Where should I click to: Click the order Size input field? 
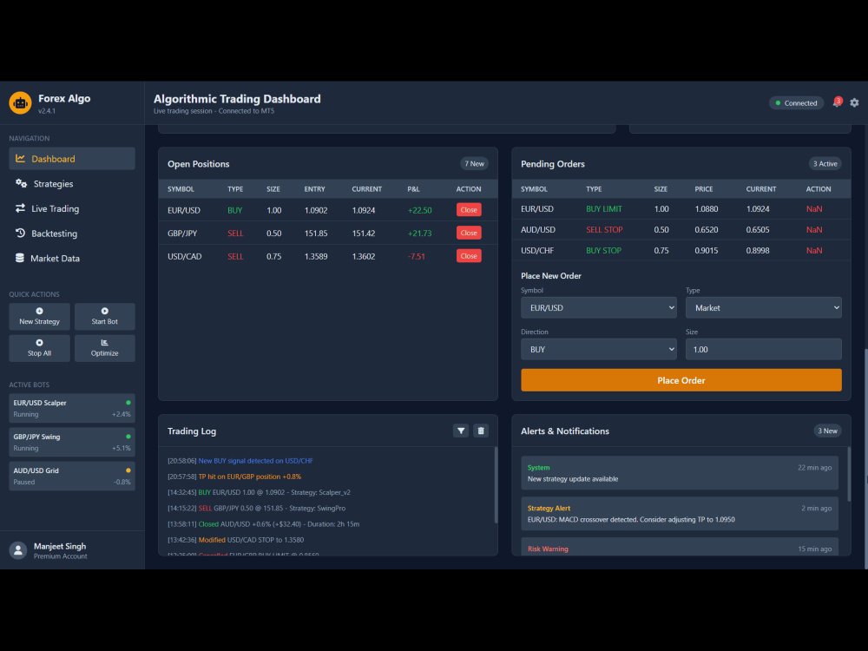763,349
